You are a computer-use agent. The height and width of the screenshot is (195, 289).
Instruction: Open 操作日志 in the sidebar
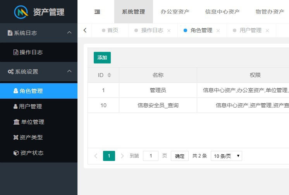click(31, 52)
